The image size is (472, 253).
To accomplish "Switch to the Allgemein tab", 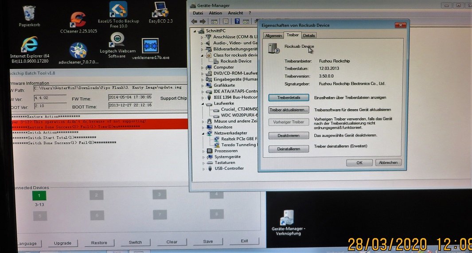I will (273, 35).
